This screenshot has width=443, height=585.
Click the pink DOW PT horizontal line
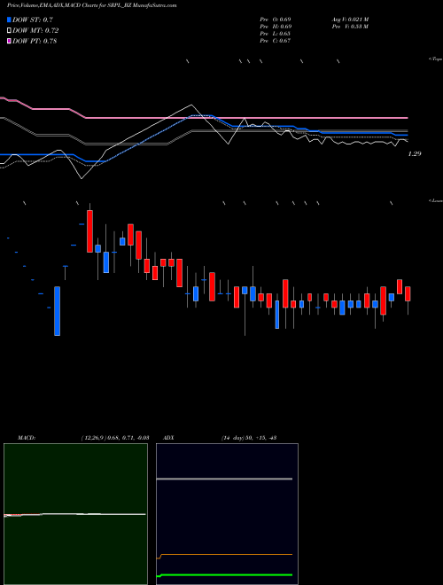pos(246,118)
